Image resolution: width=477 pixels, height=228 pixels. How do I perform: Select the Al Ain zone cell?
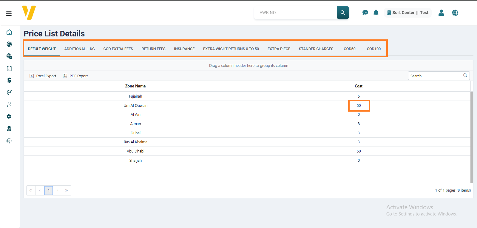tap(135, 114)
